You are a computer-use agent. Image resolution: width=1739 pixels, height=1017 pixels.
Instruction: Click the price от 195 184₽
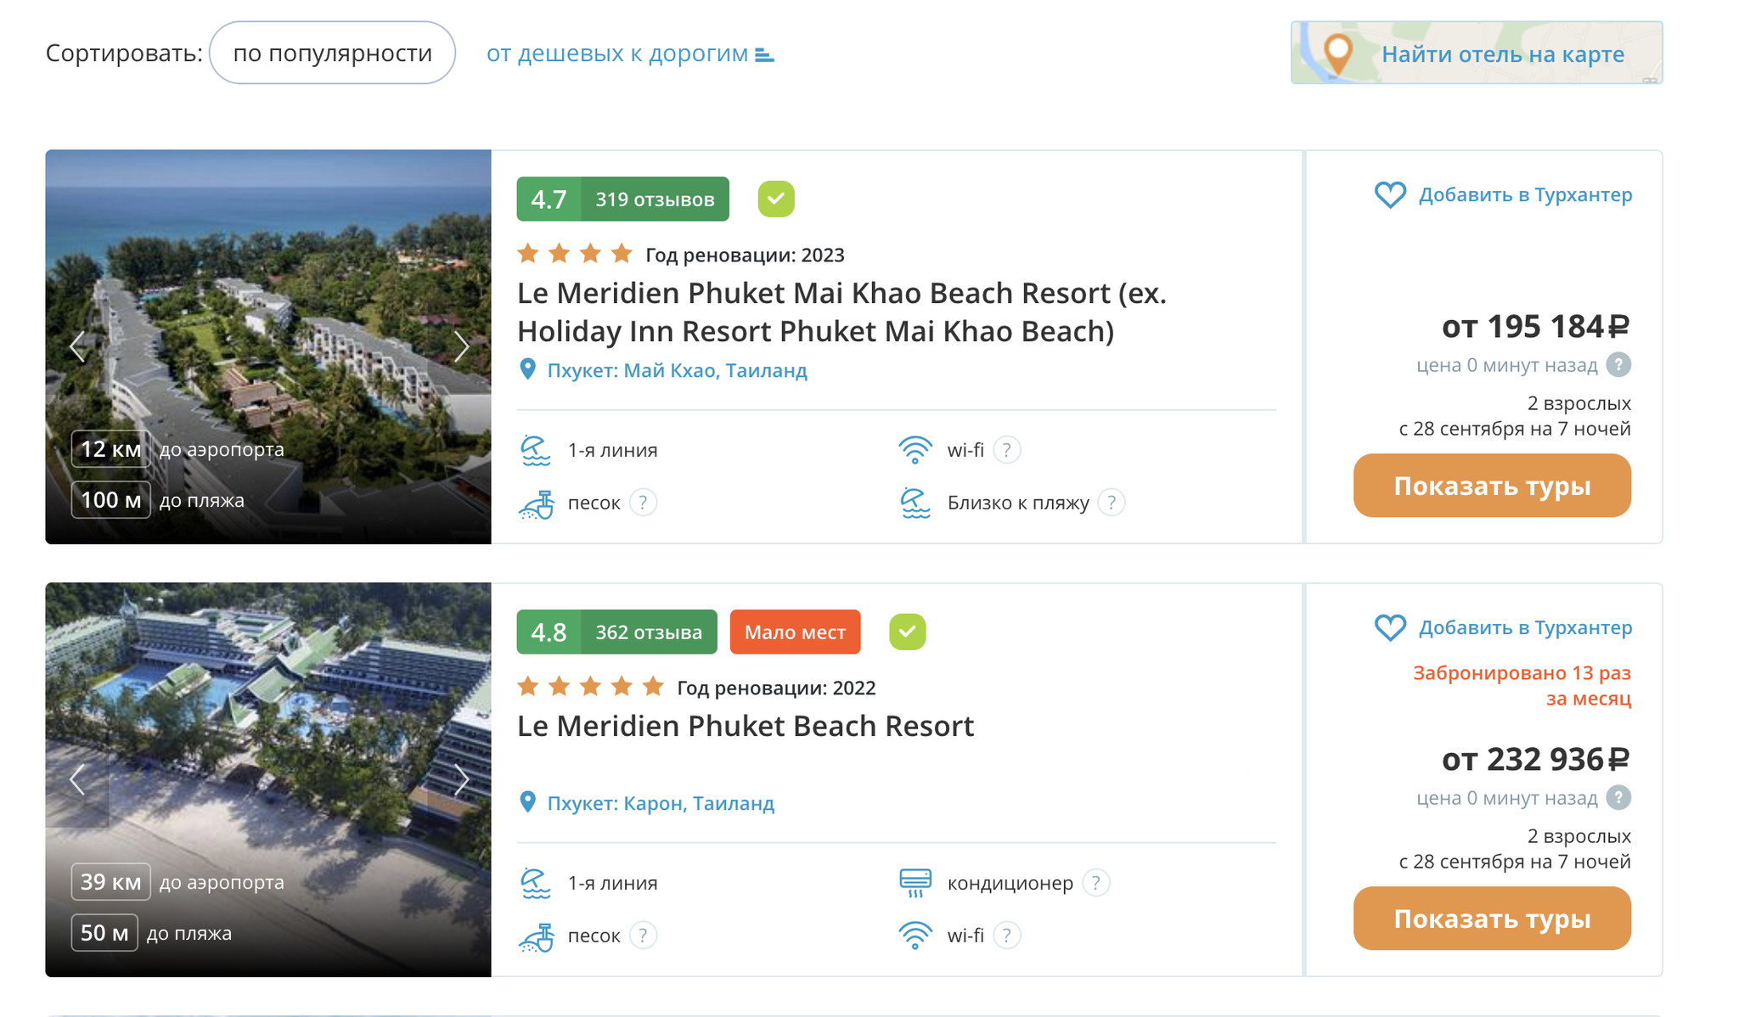[x=1536, y=326]
